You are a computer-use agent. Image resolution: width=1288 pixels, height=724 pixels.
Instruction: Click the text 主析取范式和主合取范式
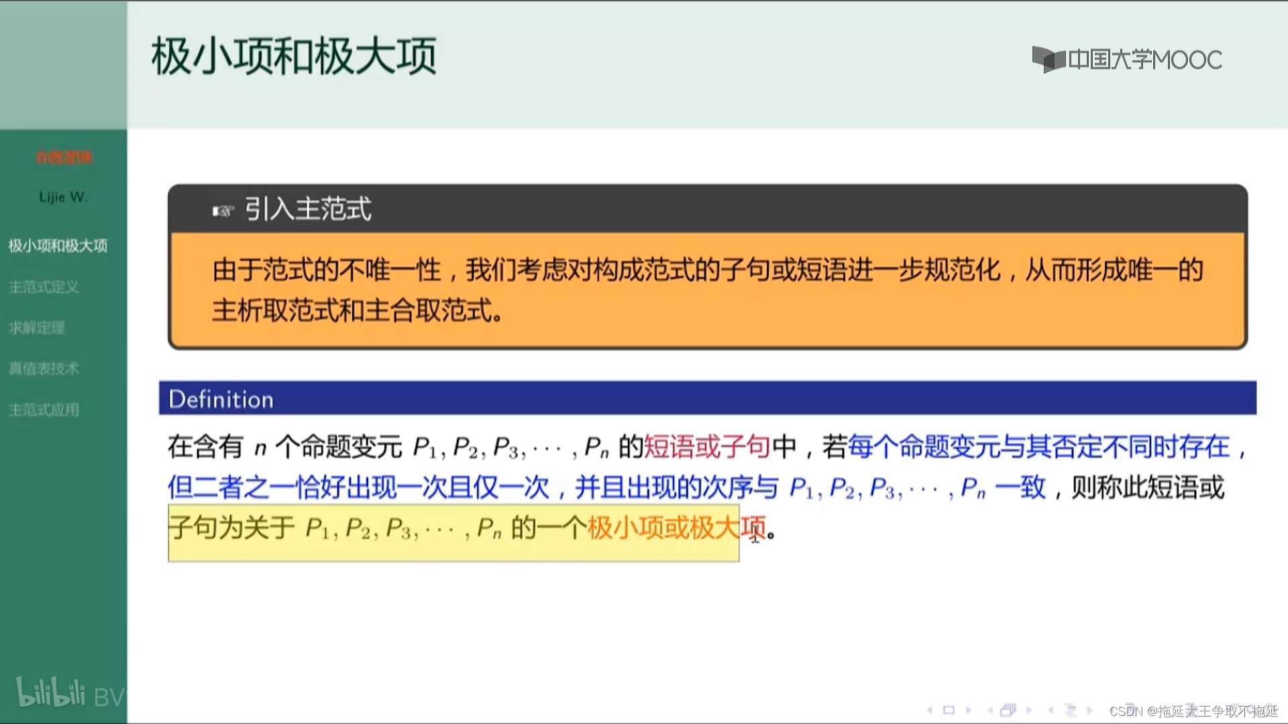(x=352, y=311)
